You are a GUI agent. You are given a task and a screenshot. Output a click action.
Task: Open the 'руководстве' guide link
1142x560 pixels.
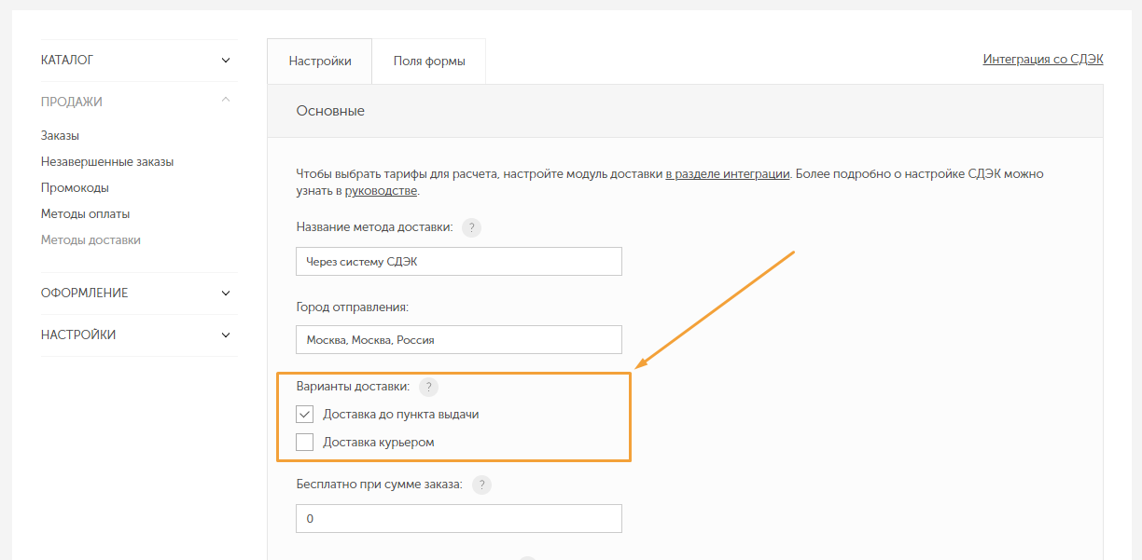pos(382,191)
